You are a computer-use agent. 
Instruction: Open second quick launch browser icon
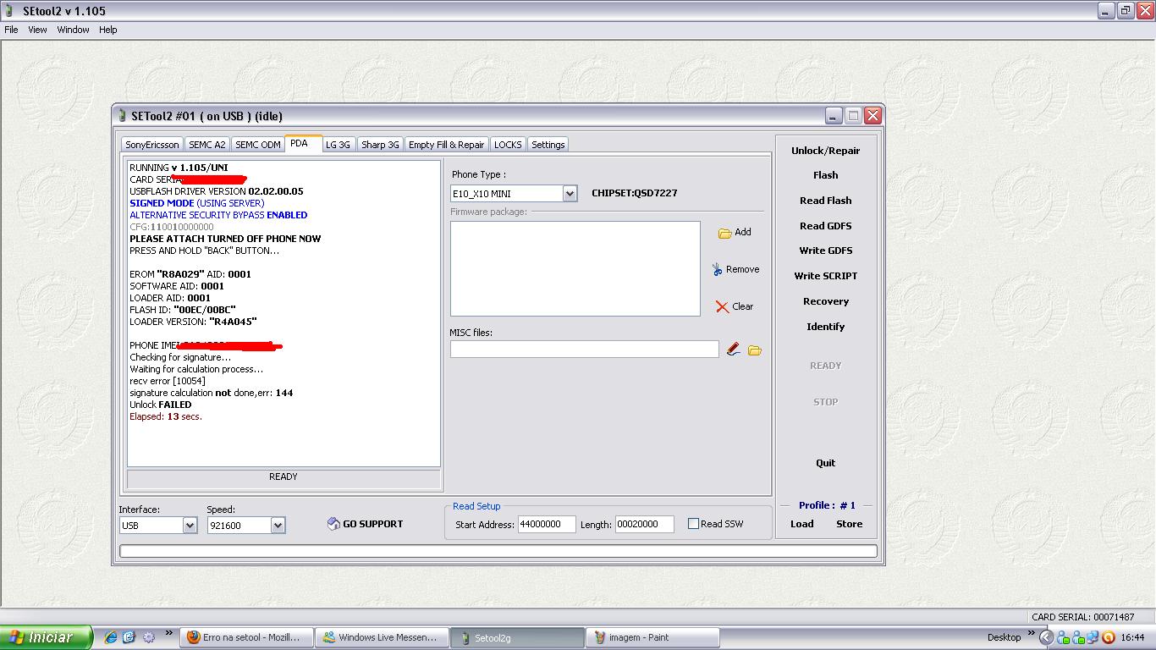pyautogui.click(x=129, y=637)
